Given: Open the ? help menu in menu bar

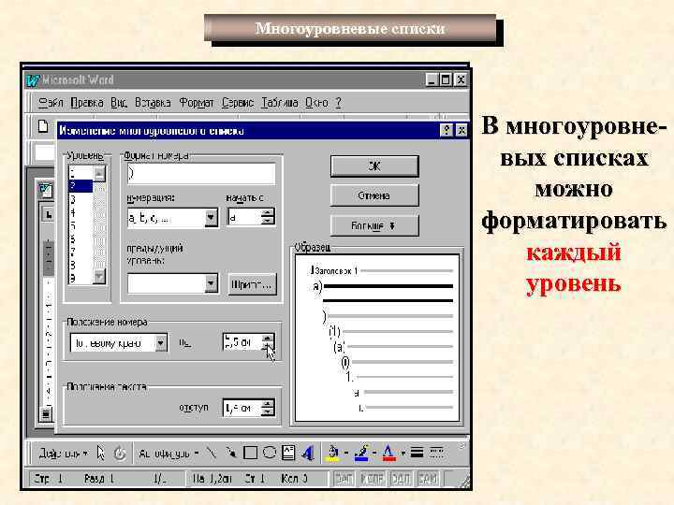Looking at the screenshot, I should click(338, 103).
